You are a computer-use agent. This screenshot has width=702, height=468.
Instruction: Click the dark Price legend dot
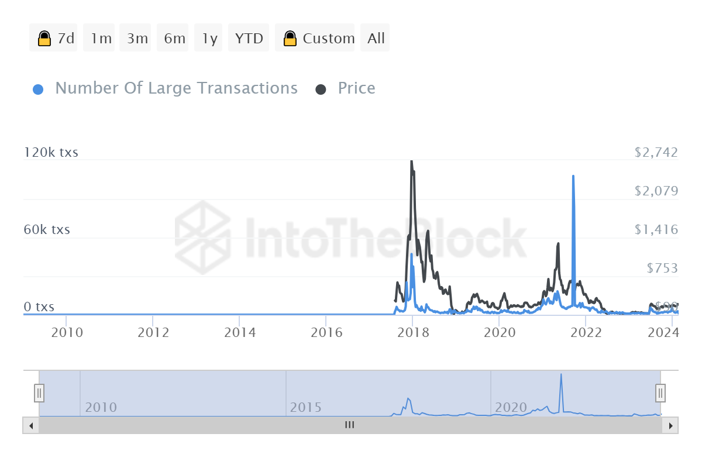(321, 90)
